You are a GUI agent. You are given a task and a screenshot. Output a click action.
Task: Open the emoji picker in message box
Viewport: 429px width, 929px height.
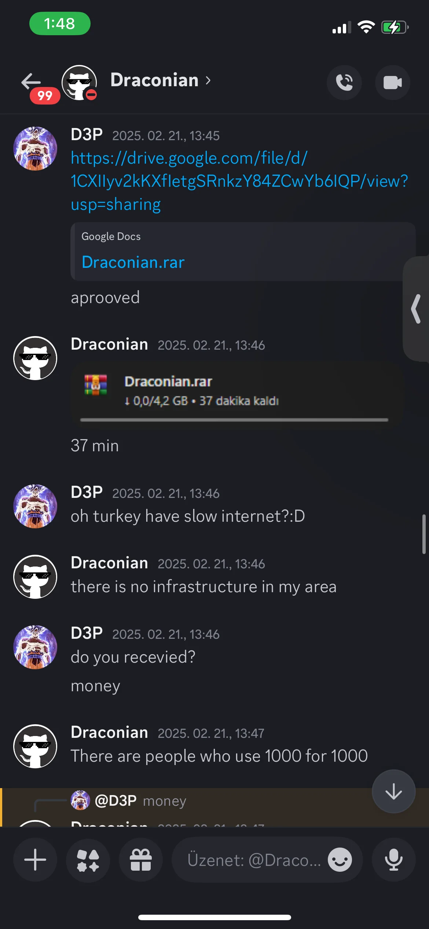click(340, 860)
